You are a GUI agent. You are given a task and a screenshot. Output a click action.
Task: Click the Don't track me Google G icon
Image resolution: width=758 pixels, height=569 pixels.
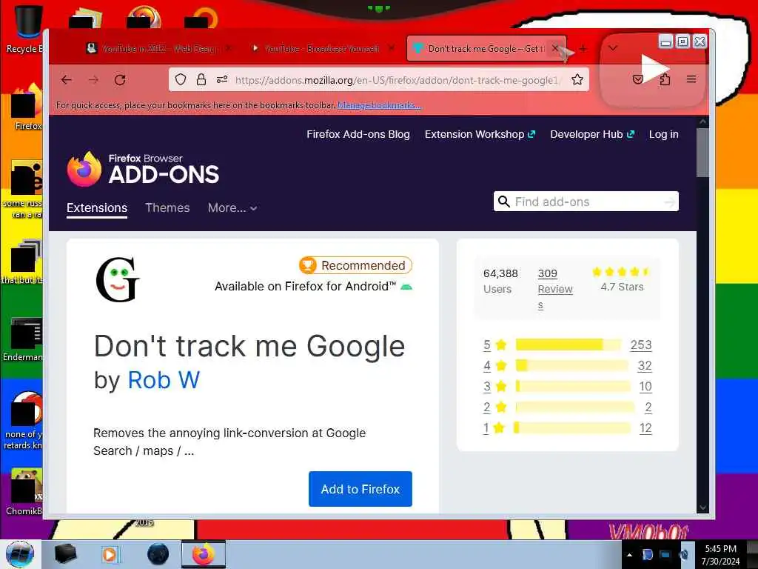pyautogui.click(x=117, y=279)
